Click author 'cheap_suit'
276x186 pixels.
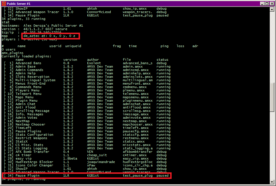click(97, 155)
